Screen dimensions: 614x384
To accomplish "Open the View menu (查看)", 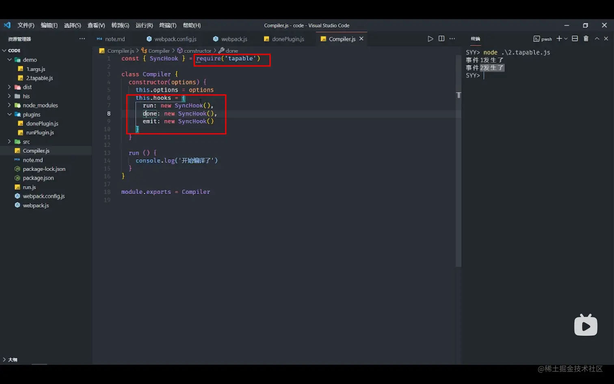I will point(96,25).
